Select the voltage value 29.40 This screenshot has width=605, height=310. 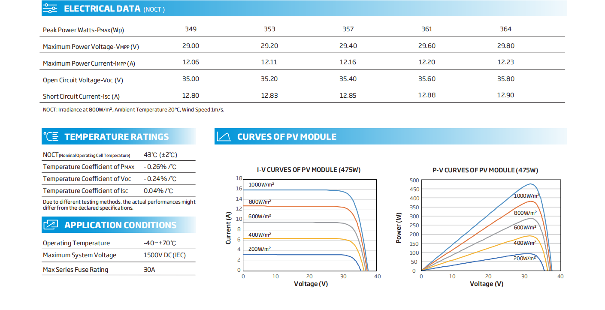point(348,46)
